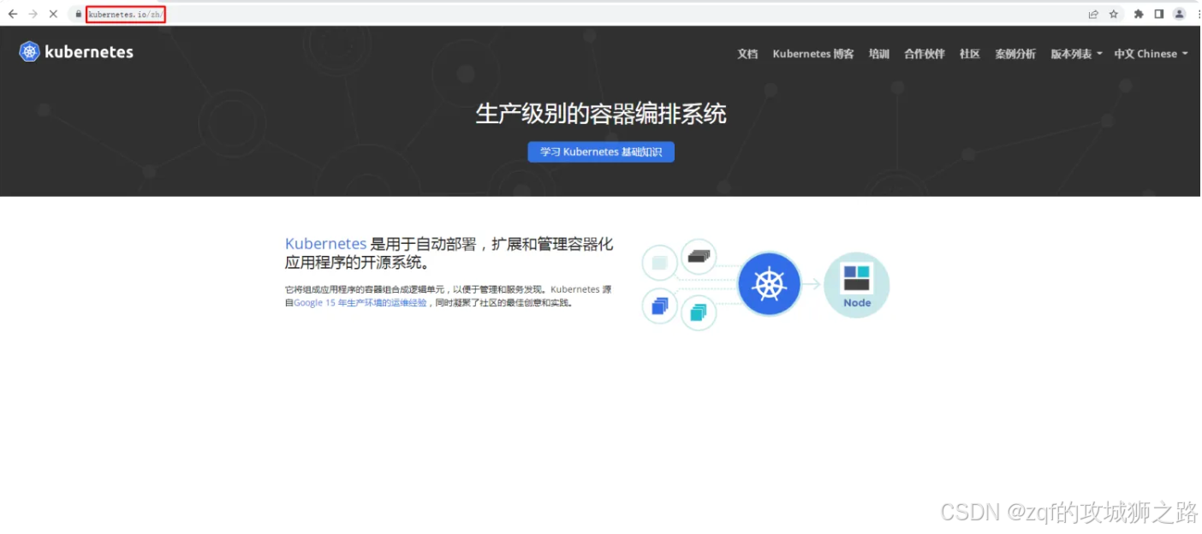Click the dark server stack icon in diagram
1202x534 pixels.
point(699,256)
